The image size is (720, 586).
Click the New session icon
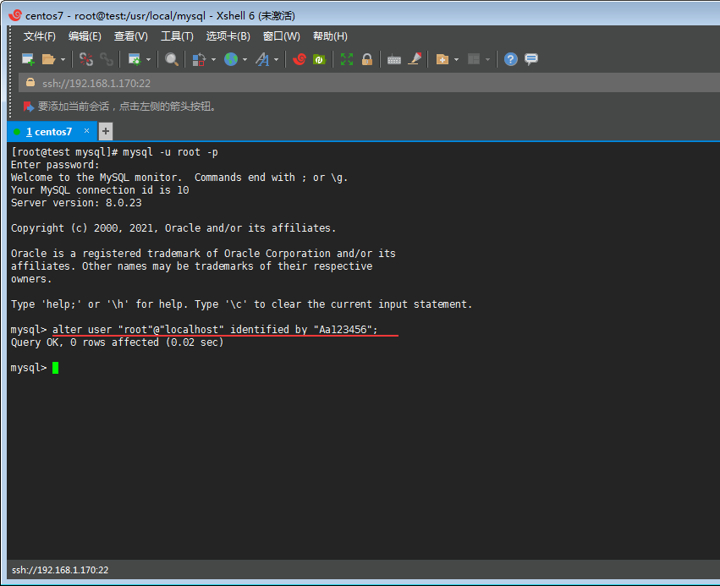28,59
